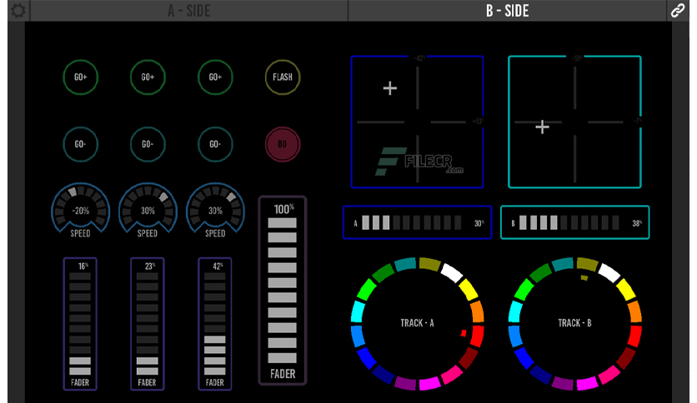
Task: Pick bright green on the Track A color wheel
Action: click(366, 290)
